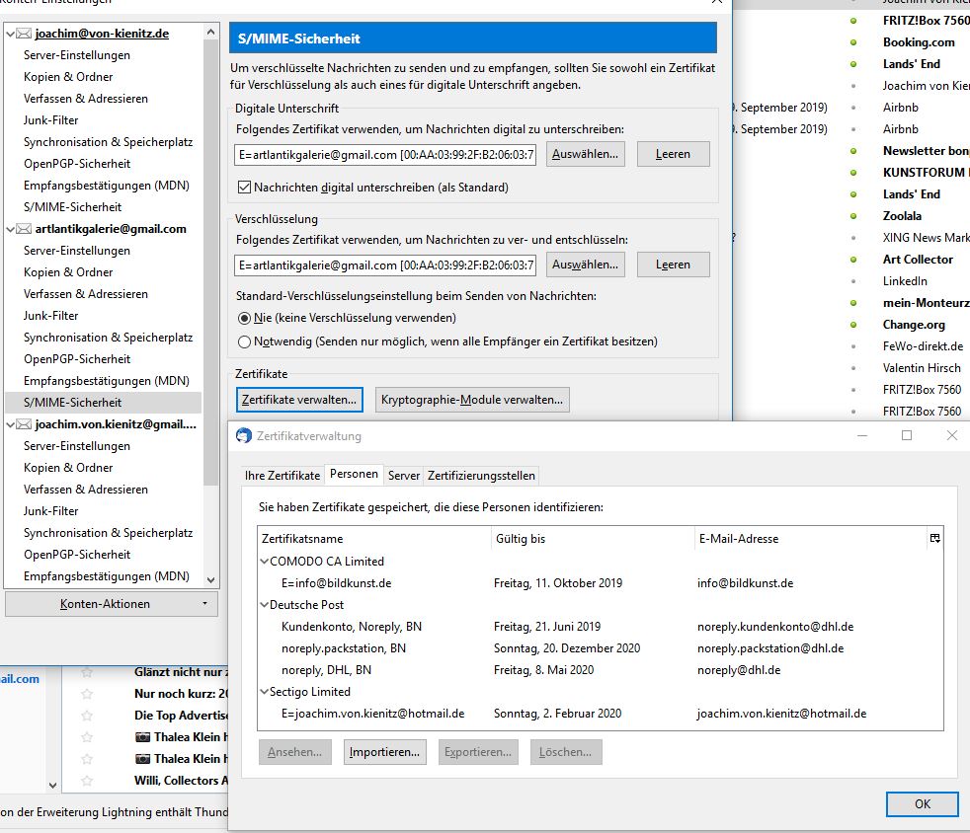
Task: Open the Konten-Aktionen dropdown
Action: (111, 603)
